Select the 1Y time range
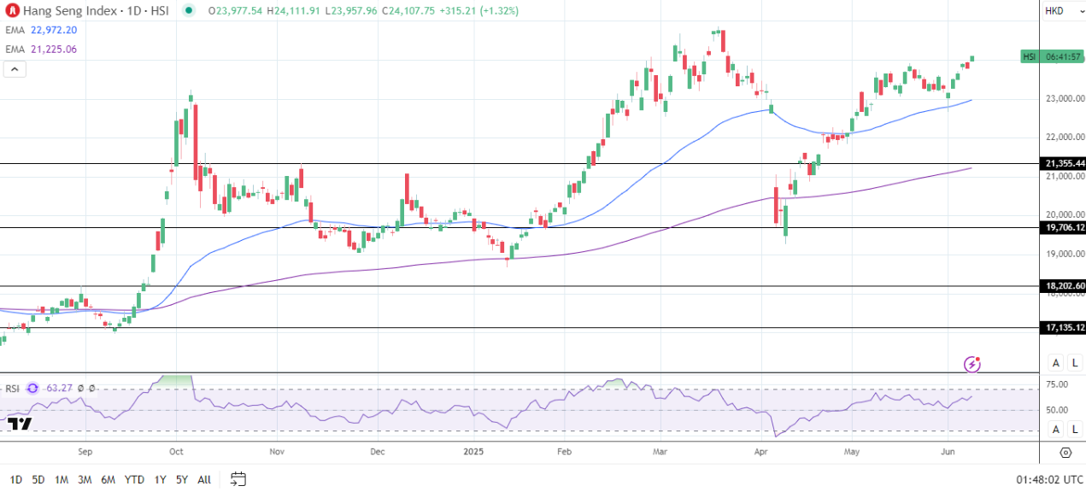This screenshot has width=1086, height=492. (160, 480)
